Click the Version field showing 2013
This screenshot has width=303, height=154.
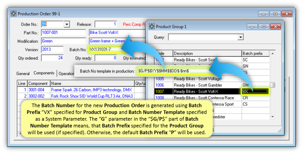[52, 50]
